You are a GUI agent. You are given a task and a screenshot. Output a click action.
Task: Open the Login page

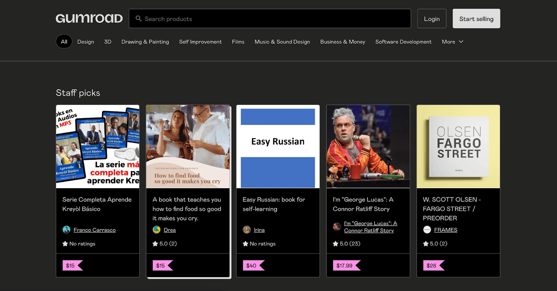click(x=432, y=19)
